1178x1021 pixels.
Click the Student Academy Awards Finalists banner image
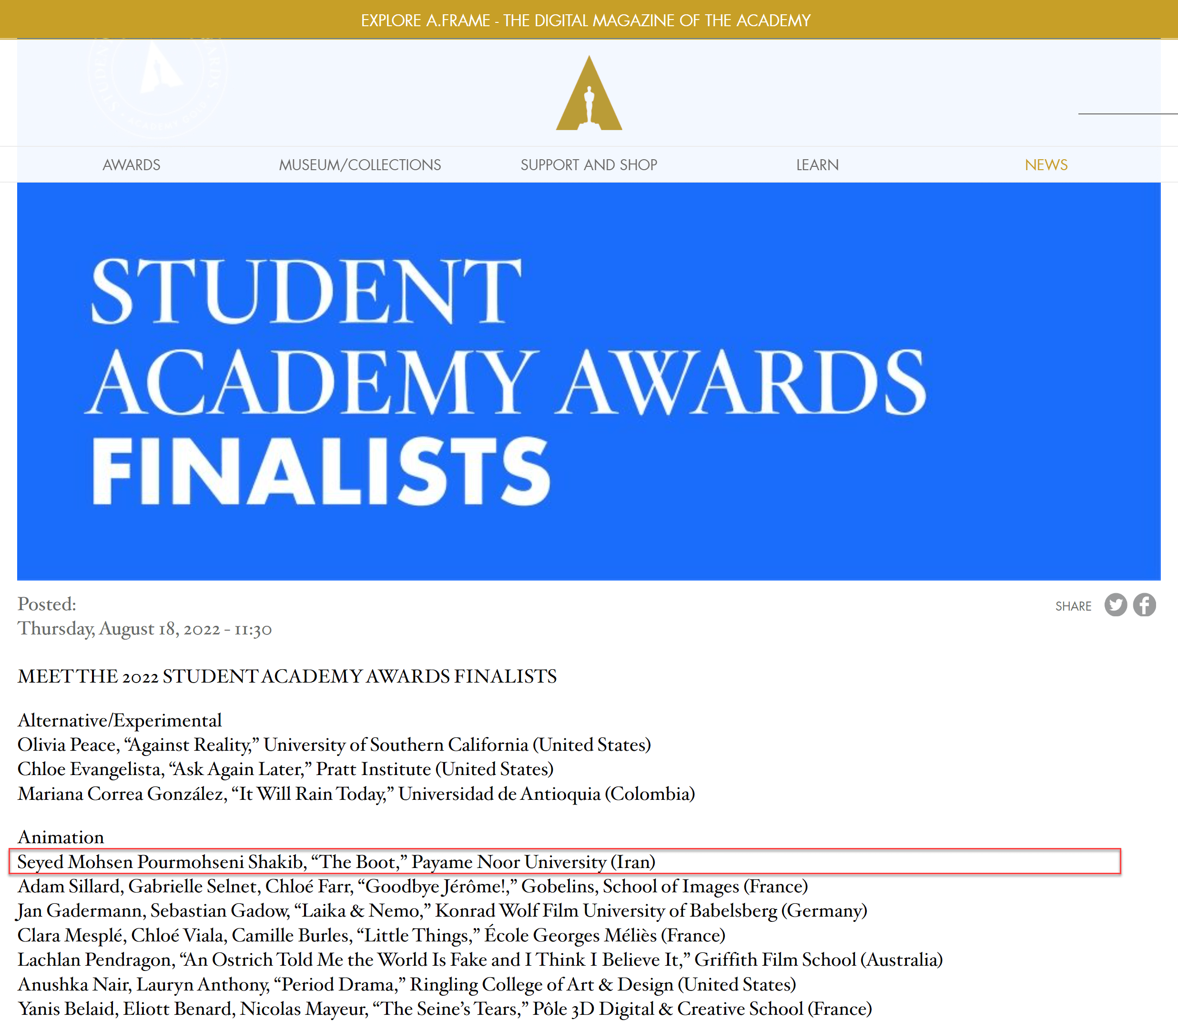(x=589, y=380)
